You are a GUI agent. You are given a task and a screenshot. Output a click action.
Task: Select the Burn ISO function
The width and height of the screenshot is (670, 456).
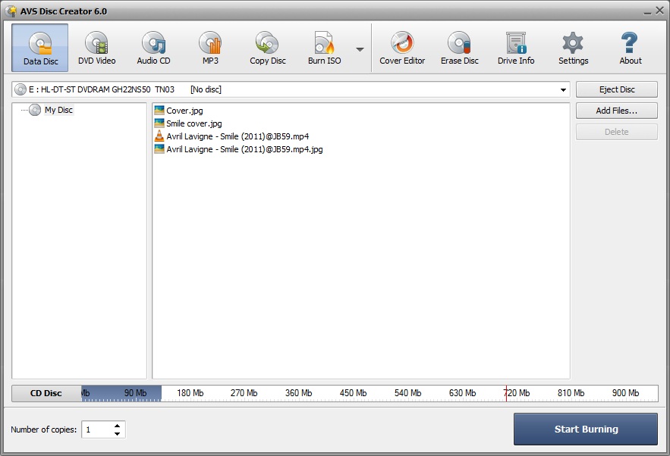coord(323,47)
